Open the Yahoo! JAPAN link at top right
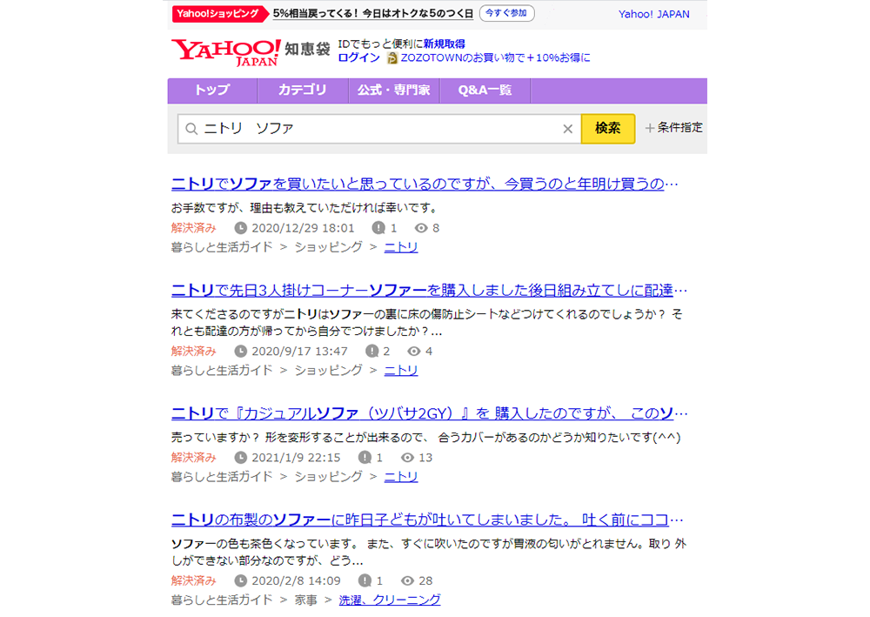This screenshot has height=617, width=870. [653, 15]
